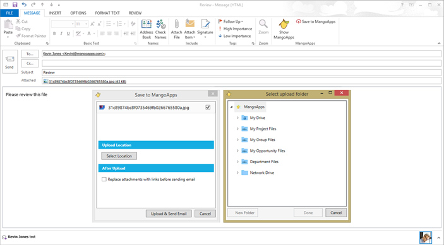
Task: Click the Undo arrow in title bar
Action: (24, 5)
